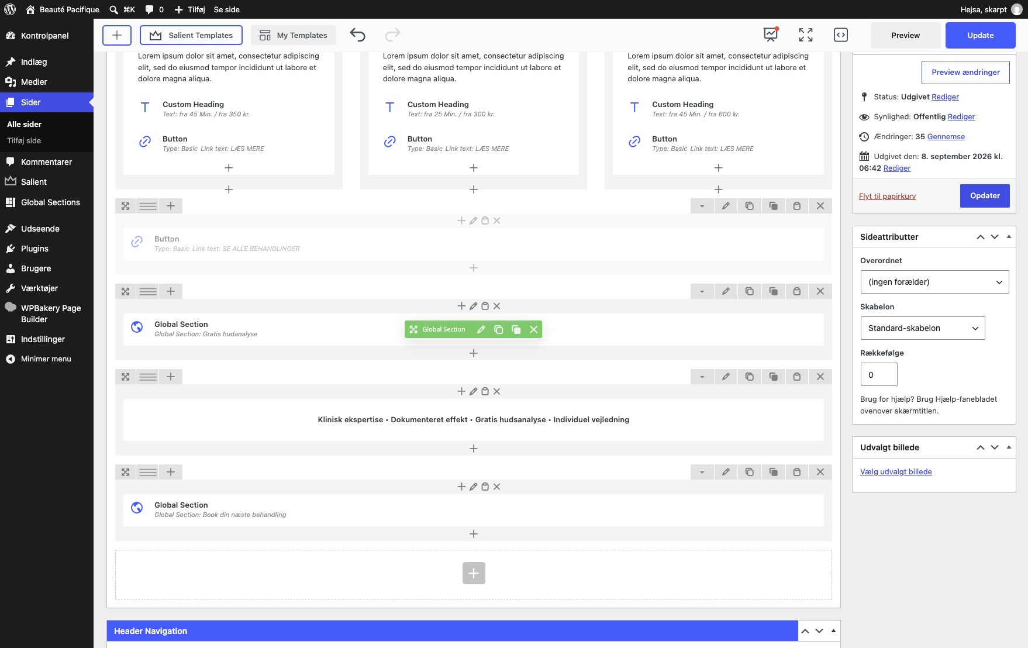Toggle the SE ALLE BEHANDLINGER row options arrow

tap(702, 206)
